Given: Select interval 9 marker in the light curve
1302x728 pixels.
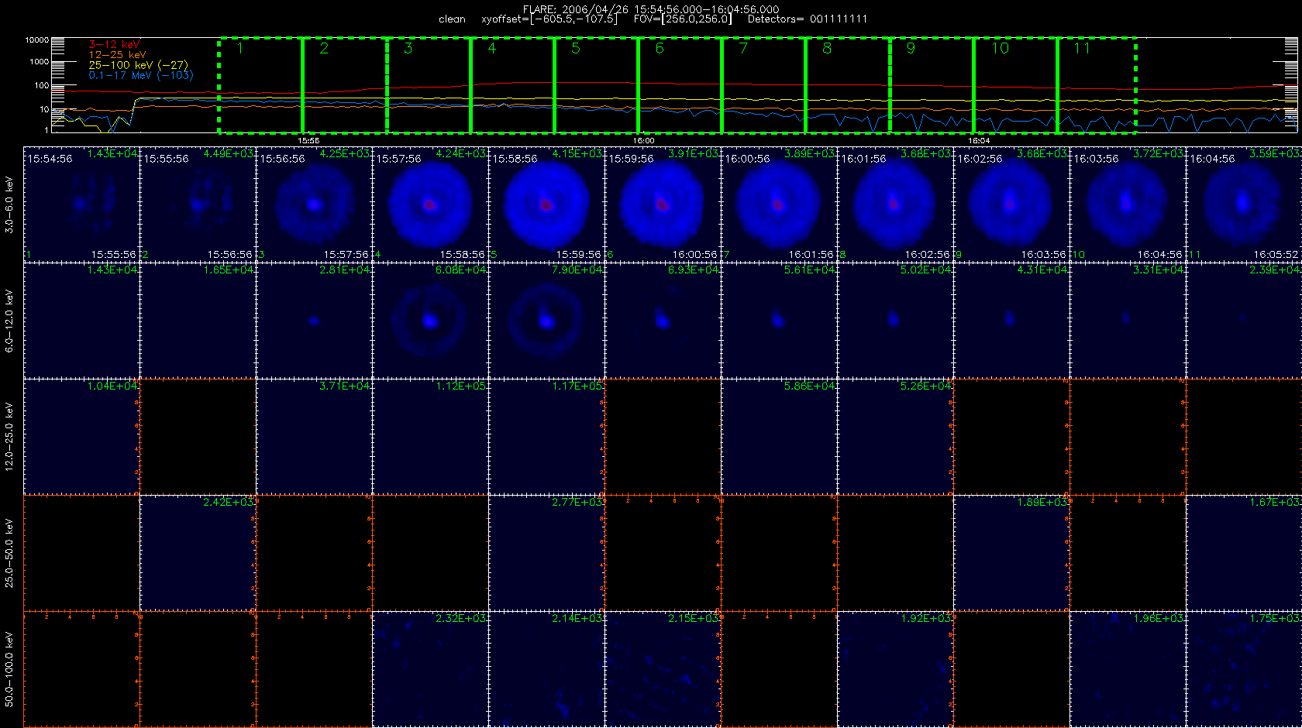Looking at the screenshot, I should [x=911, y=49].
